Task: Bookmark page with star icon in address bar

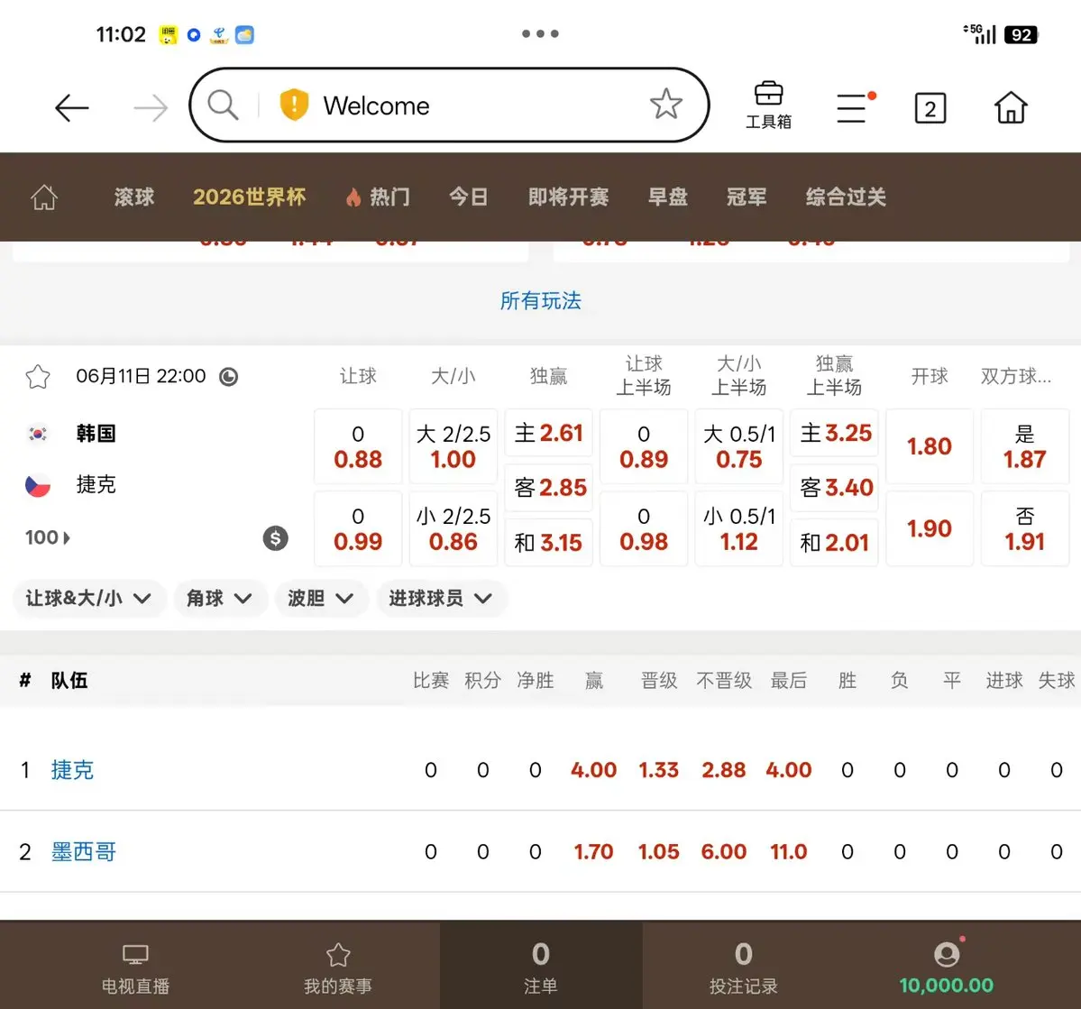Action: pos(666,104)
